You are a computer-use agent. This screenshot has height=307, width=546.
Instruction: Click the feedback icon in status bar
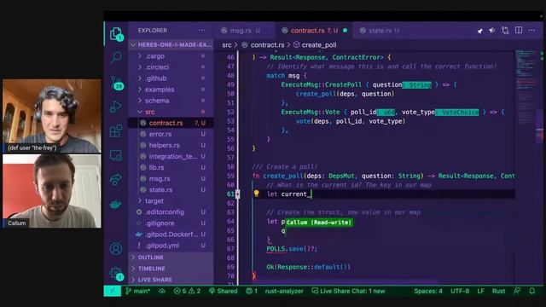(517, 291)
